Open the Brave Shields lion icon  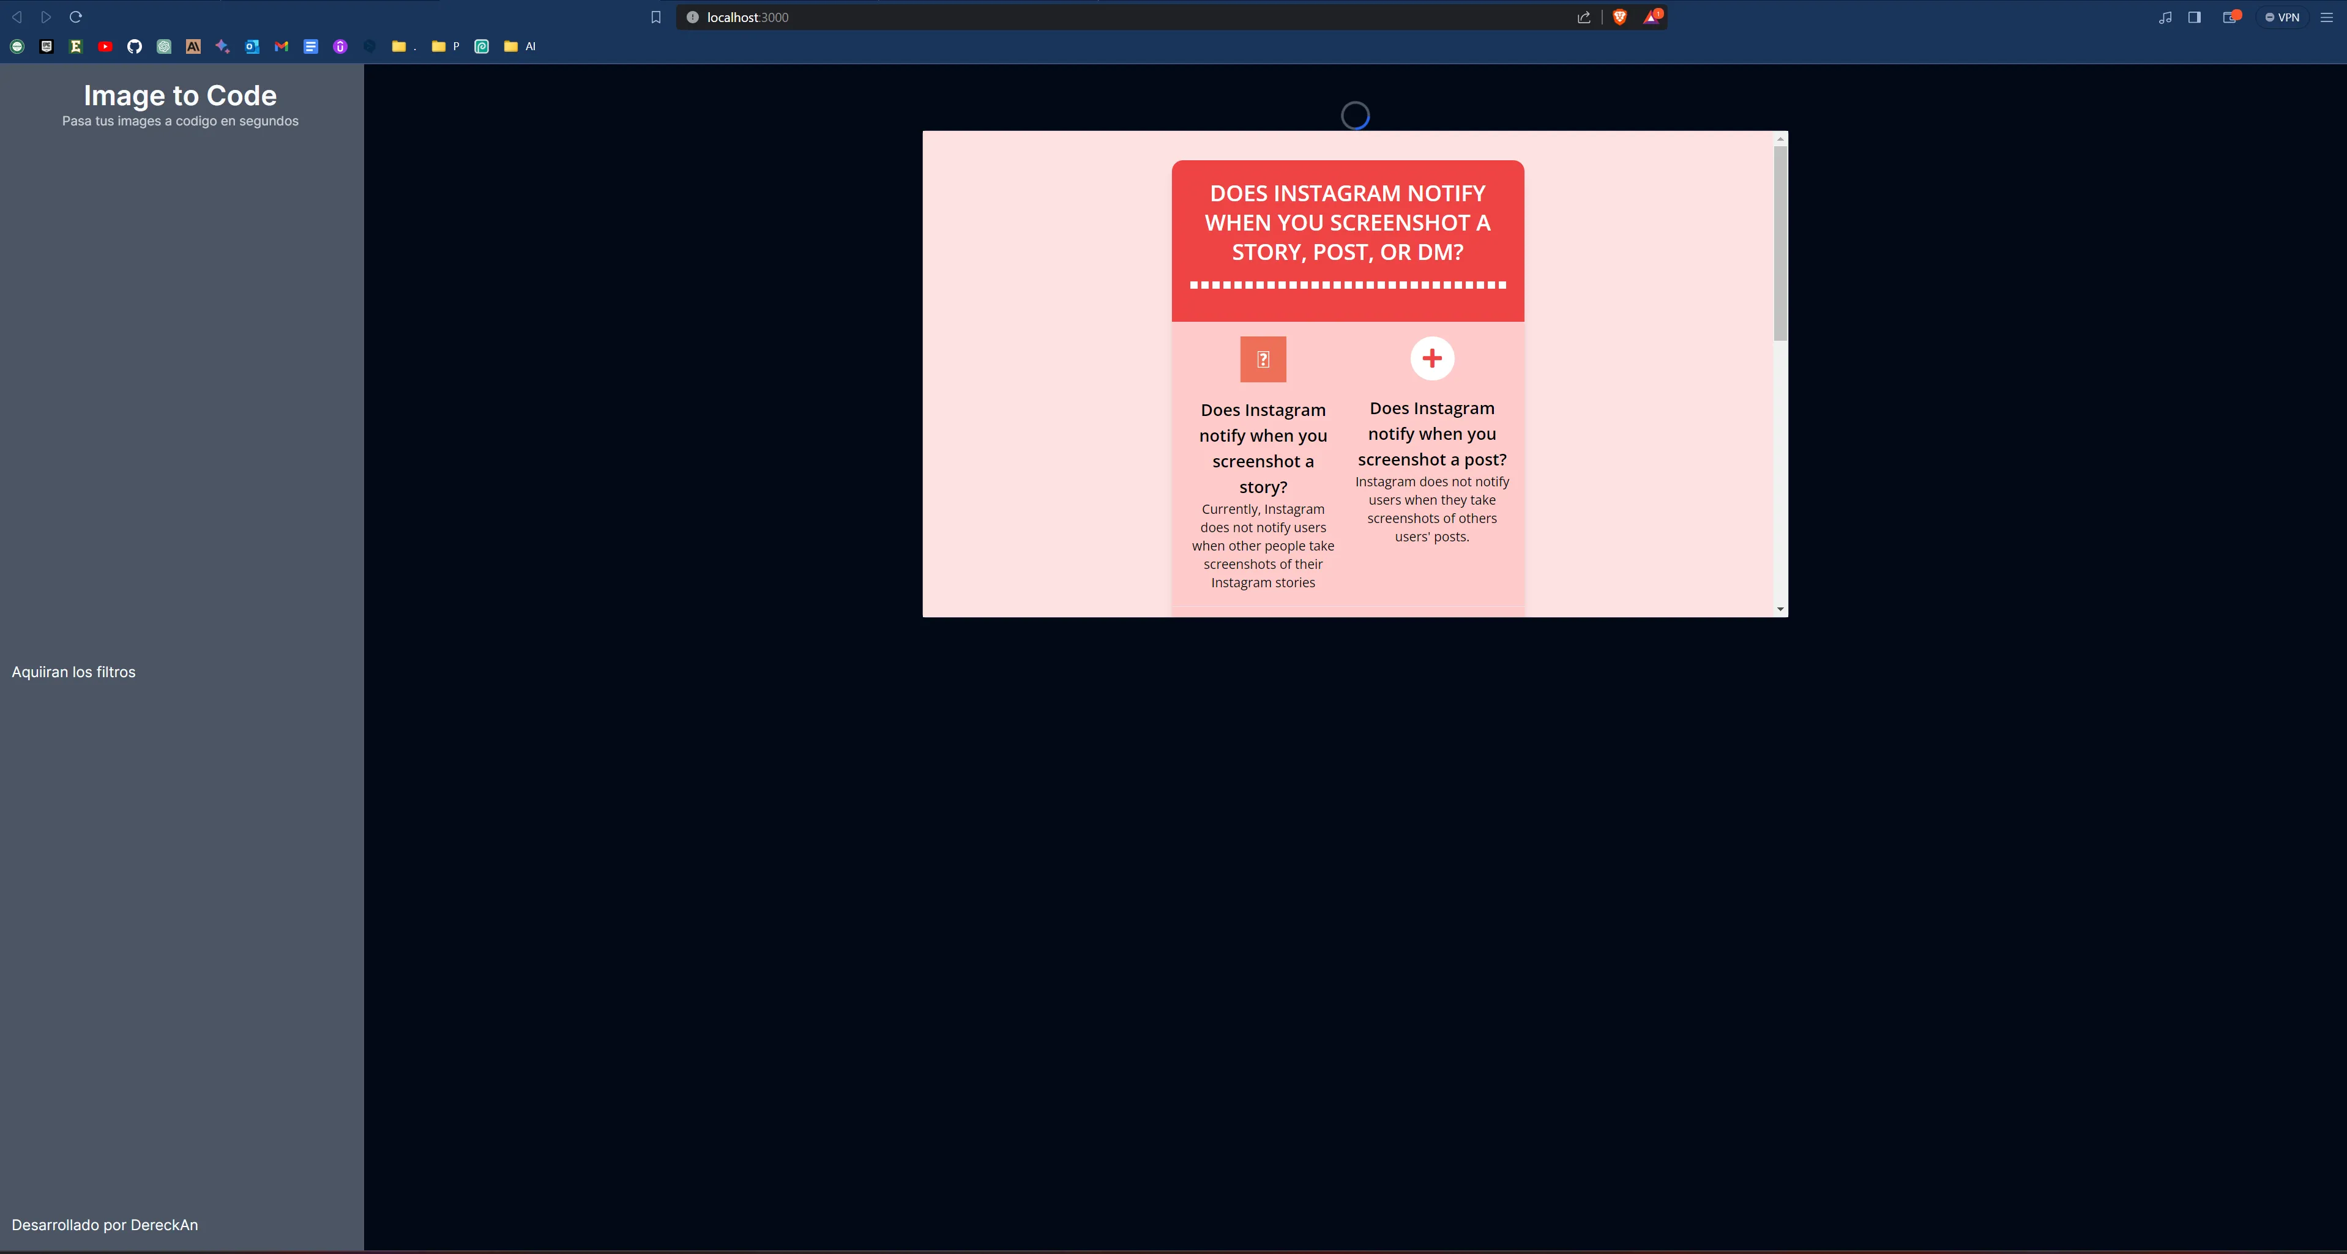point(1620,17)
